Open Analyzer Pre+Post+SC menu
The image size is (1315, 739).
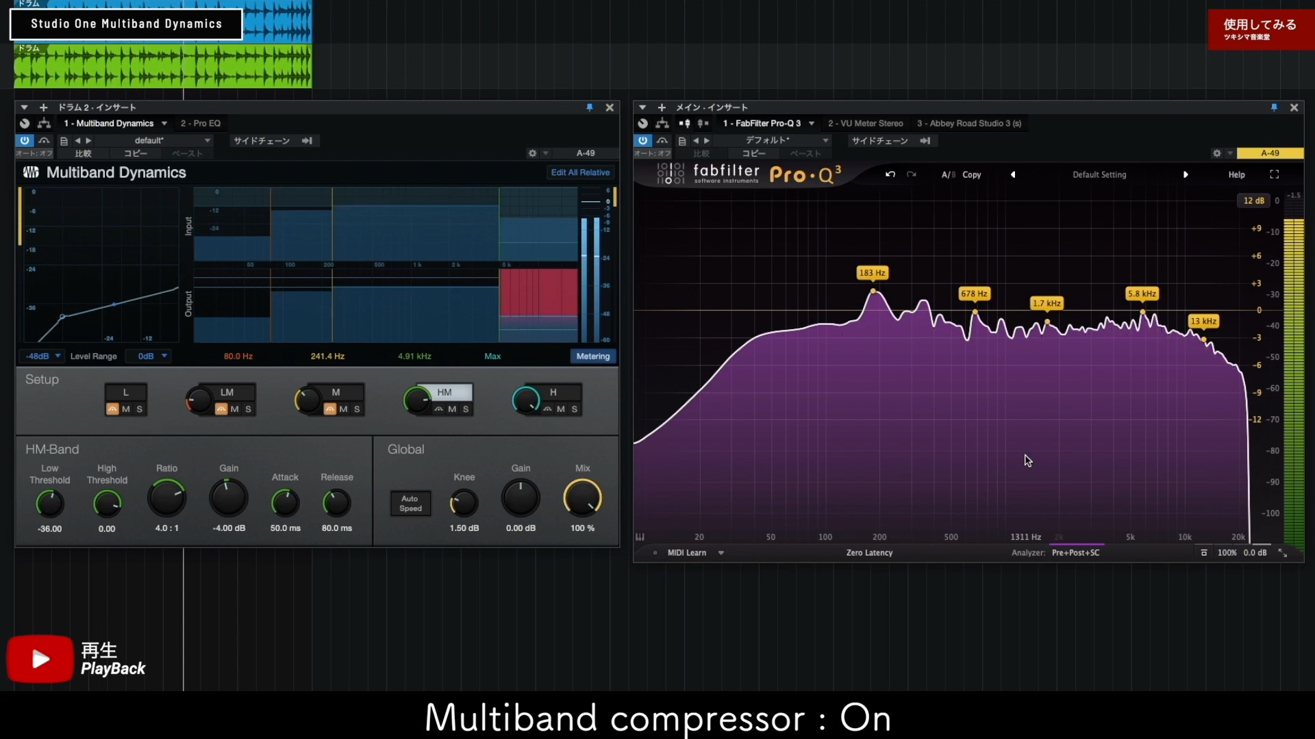pyautogui.click(x=1075, y=553)
